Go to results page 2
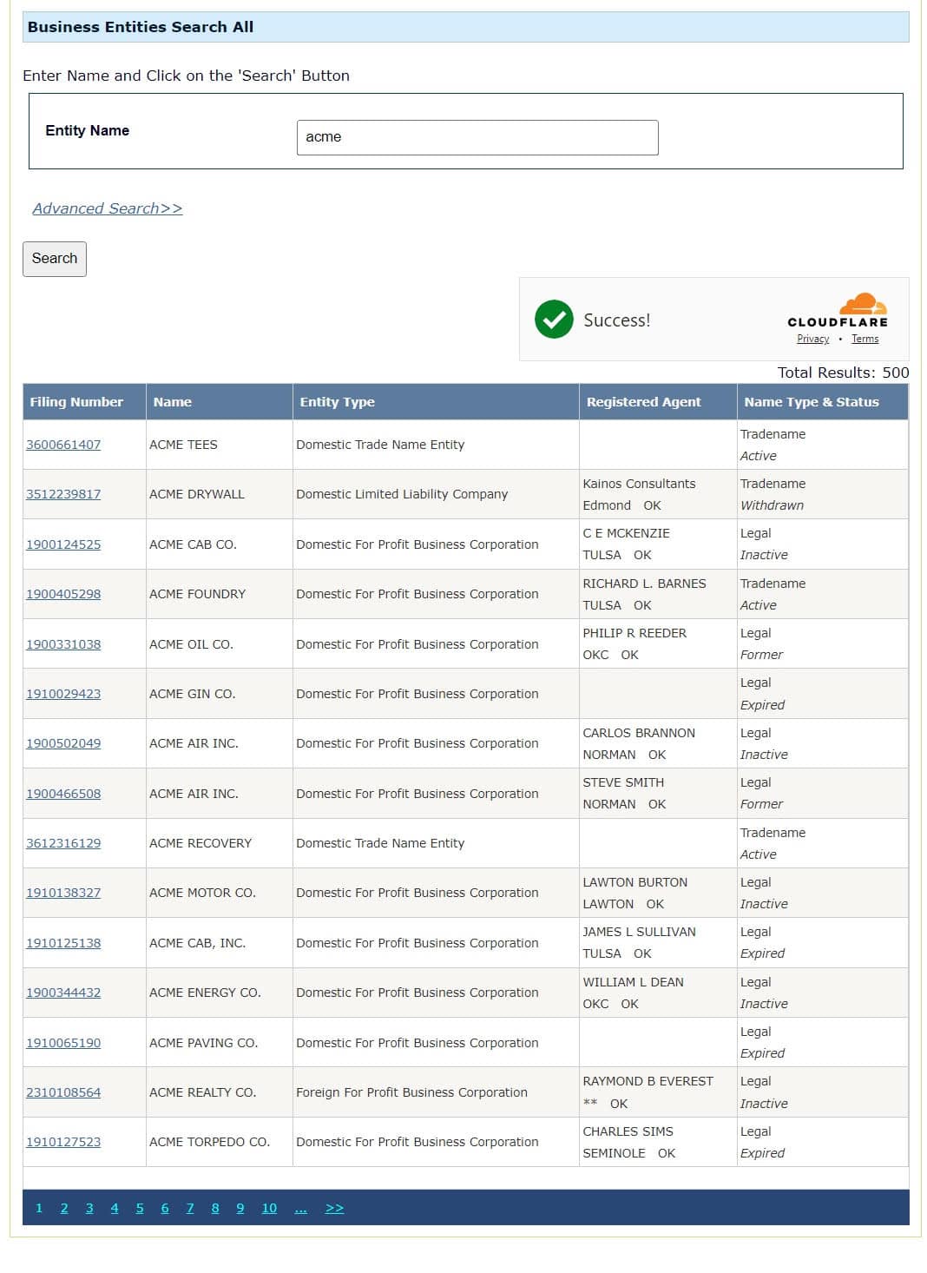Viewport: 927px width, 1273px height. pyautogui.click(x=63, y=1208)
